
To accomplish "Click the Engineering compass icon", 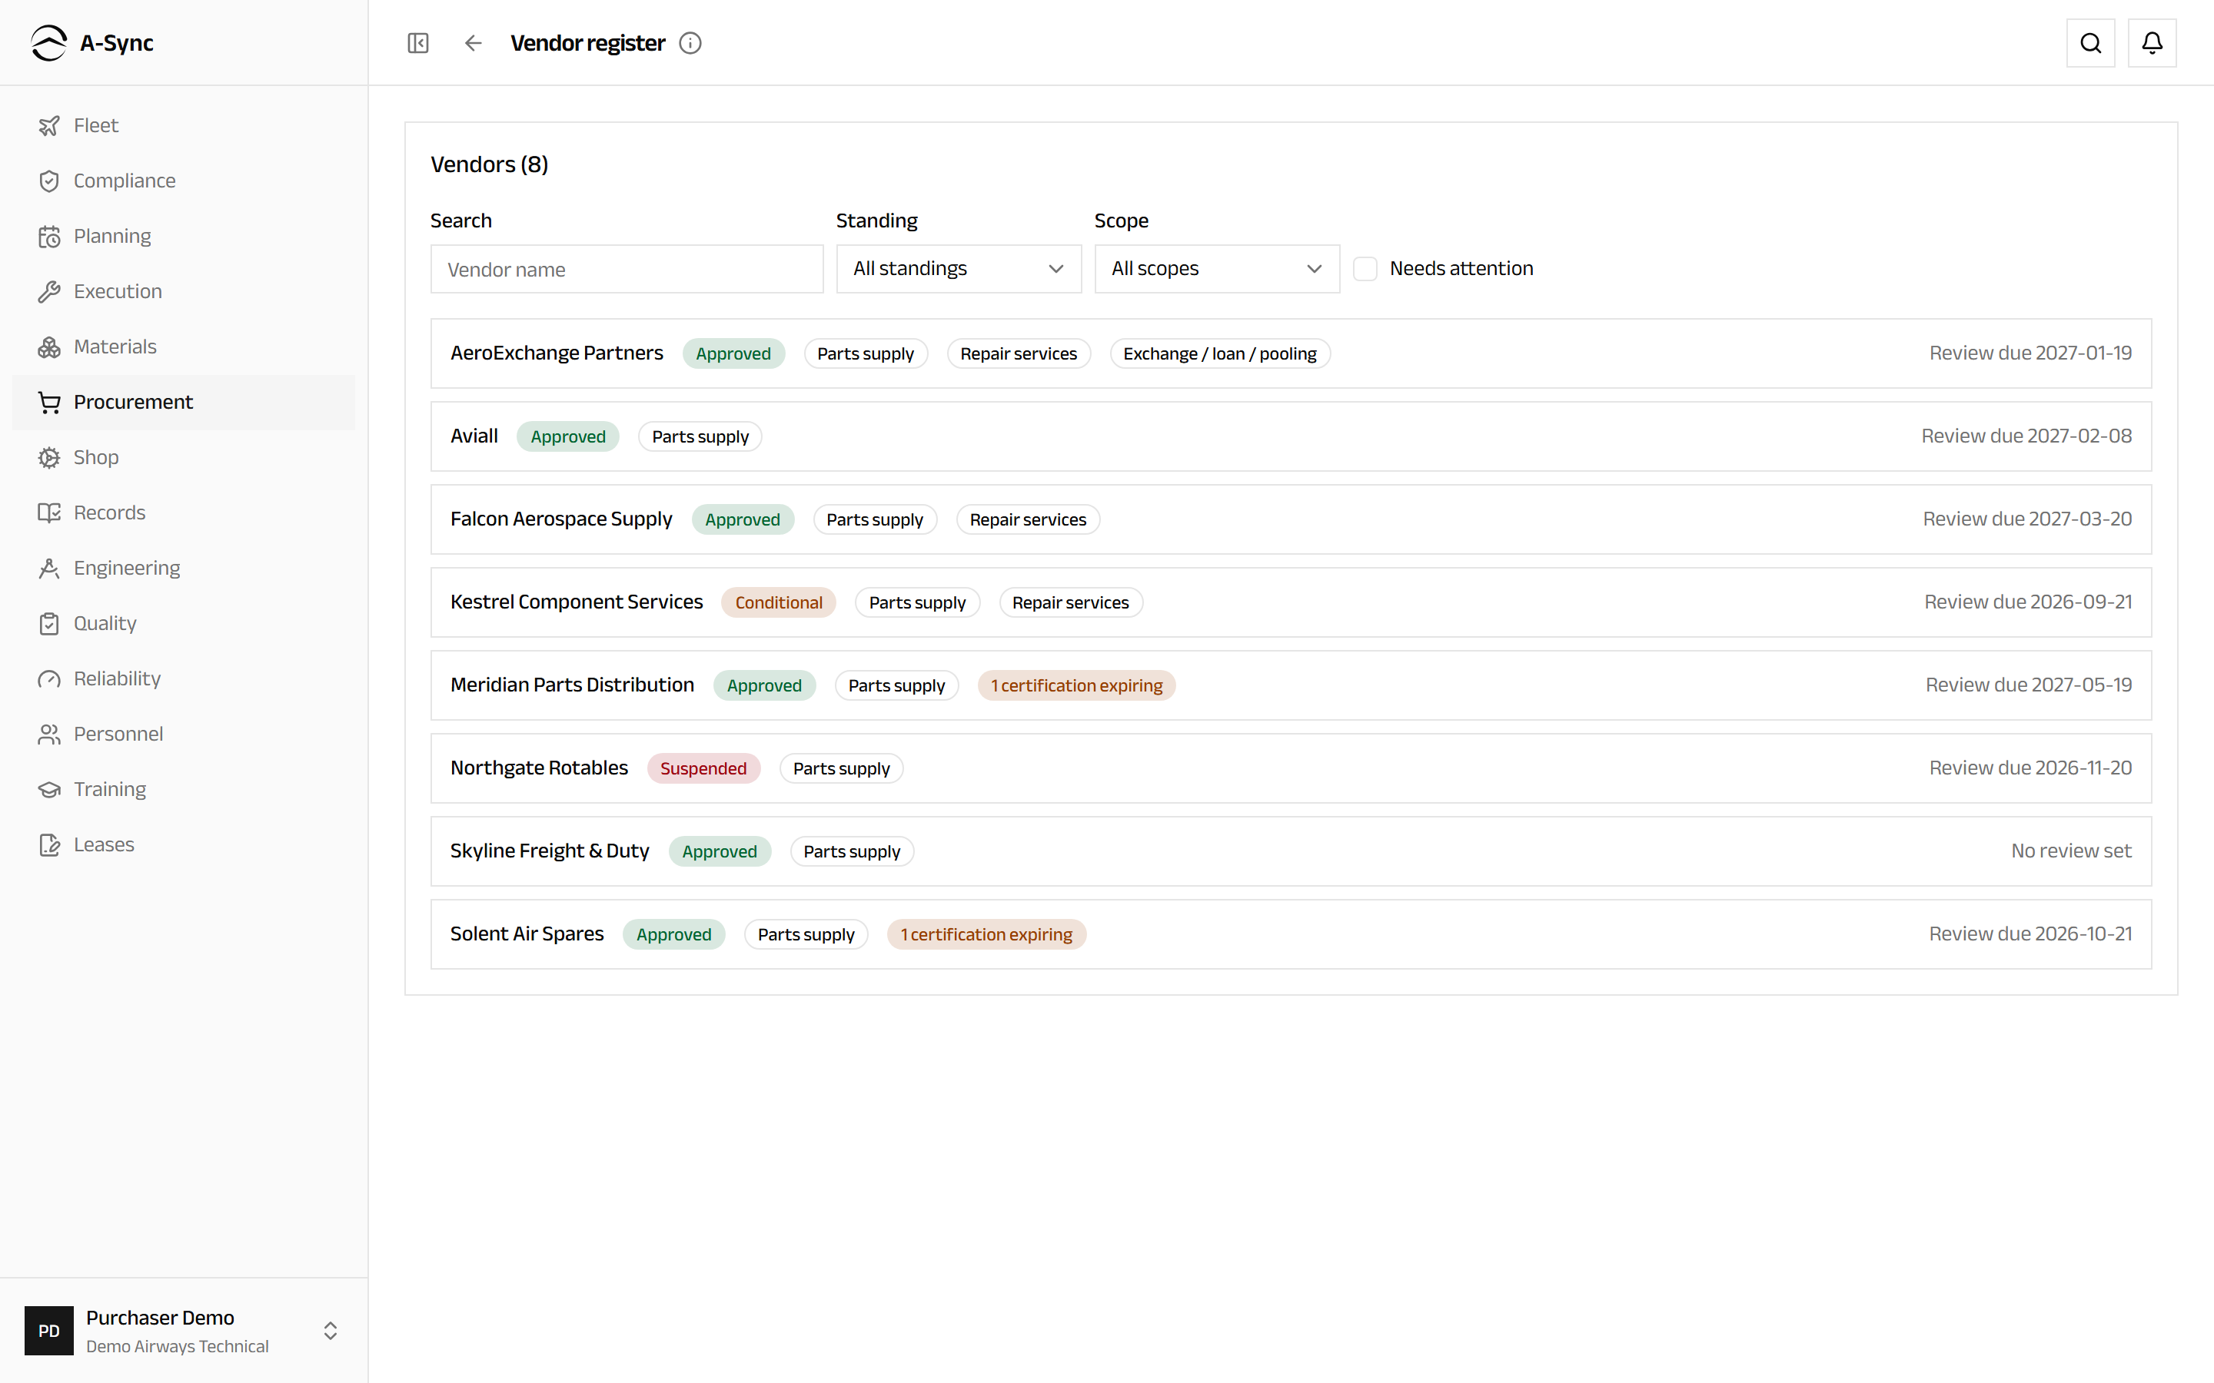I will coord(49,568).
